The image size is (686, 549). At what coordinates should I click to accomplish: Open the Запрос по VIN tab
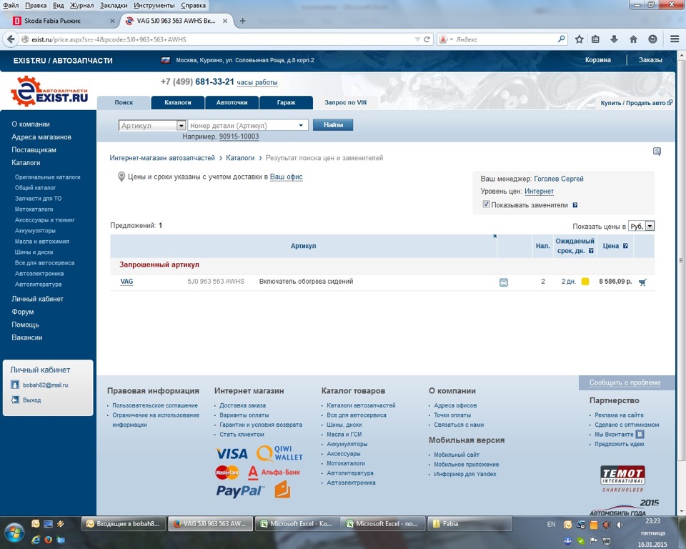(x=345, y=102)
